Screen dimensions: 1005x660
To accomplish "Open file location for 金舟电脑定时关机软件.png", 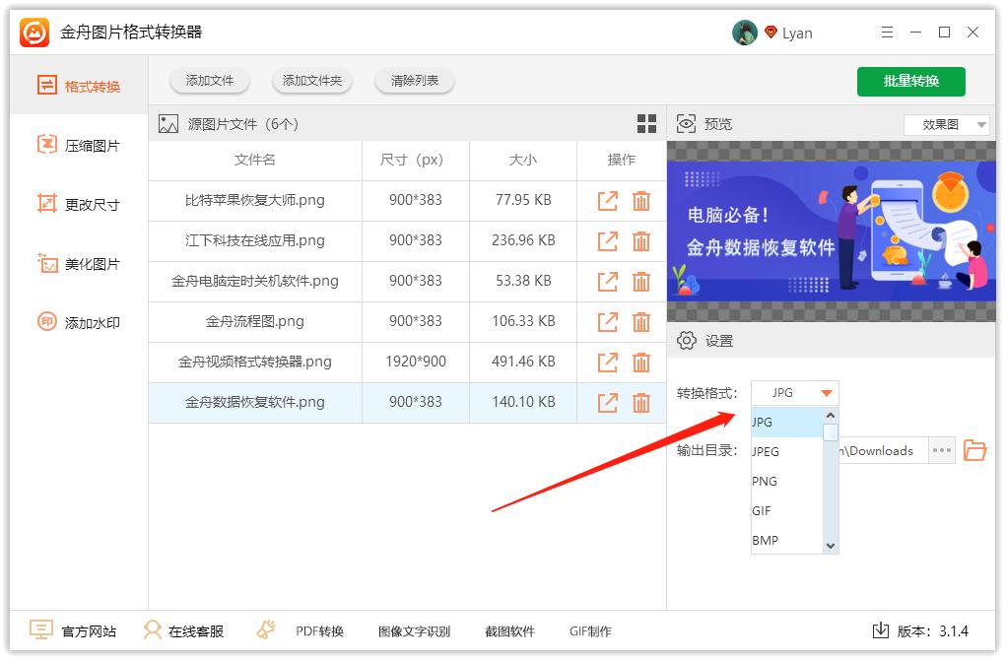I will pos(607,282).
